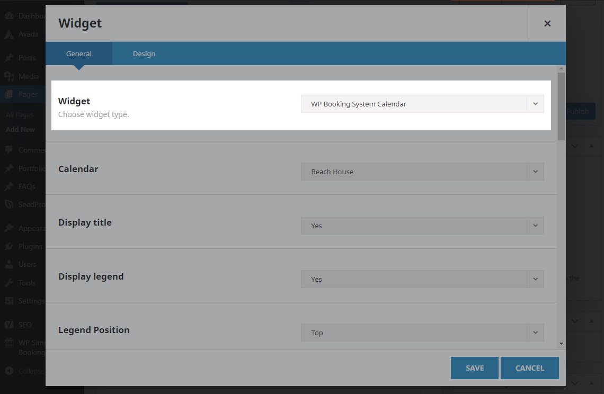Open the Comments sidebar icon

pos(9,150)
